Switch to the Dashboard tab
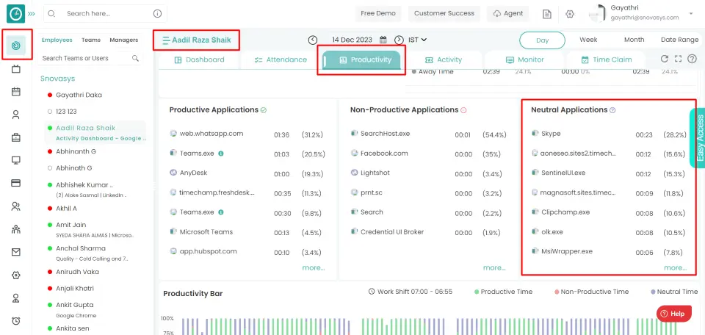The height and width of the screenshot is (335, 705). (x=199, y=60)
